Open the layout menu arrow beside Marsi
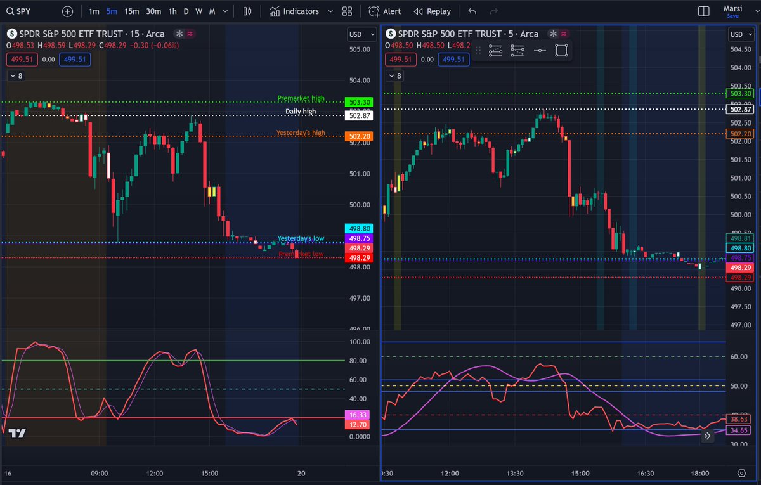The height and width of the screenshot is (485, 761). 756,11
